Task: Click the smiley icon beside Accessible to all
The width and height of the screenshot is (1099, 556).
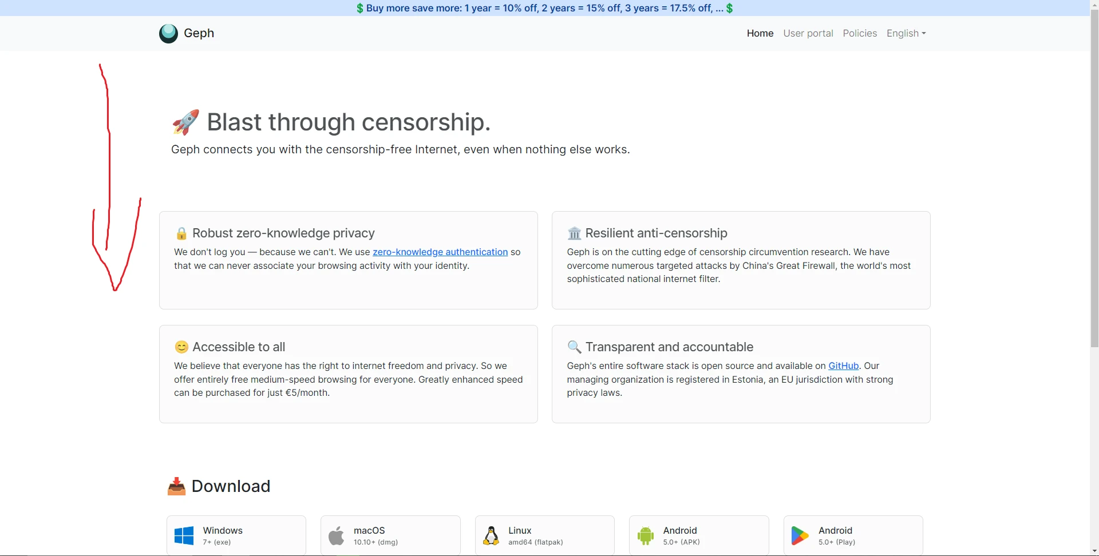Action: coord(181,347)
